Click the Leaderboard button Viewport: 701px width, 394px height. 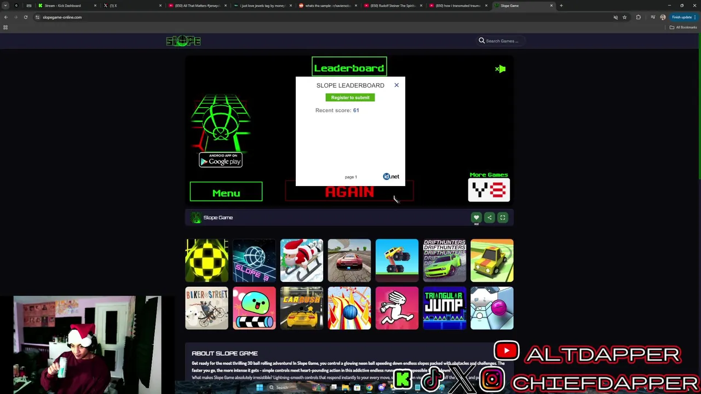click(x=349, y=68)
